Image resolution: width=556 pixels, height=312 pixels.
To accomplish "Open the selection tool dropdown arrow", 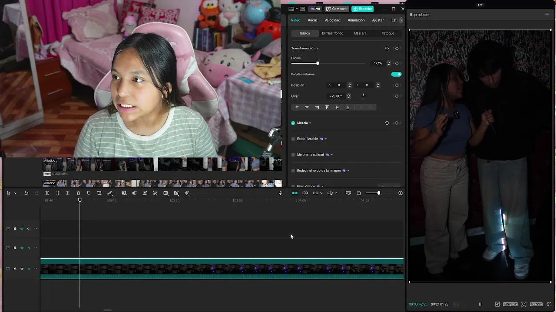I will tap(15, 193).
